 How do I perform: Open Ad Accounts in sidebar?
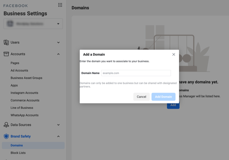click(19, 70)
